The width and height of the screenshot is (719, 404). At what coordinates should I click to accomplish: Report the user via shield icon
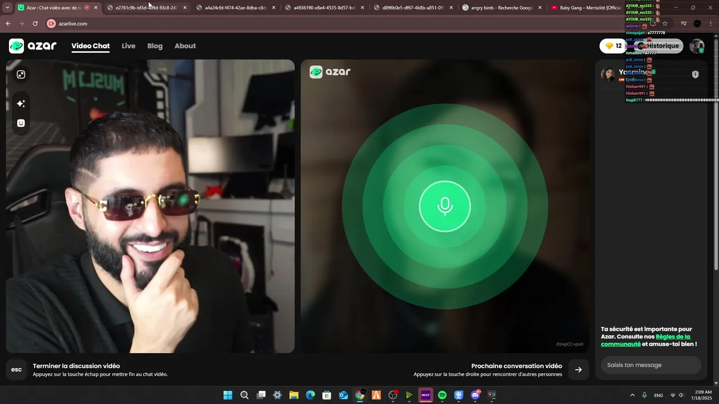695,74
